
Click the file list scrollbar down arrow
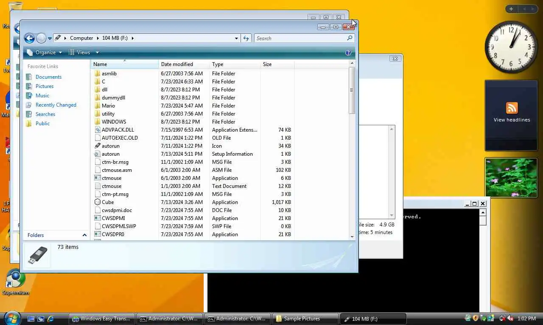352,237
